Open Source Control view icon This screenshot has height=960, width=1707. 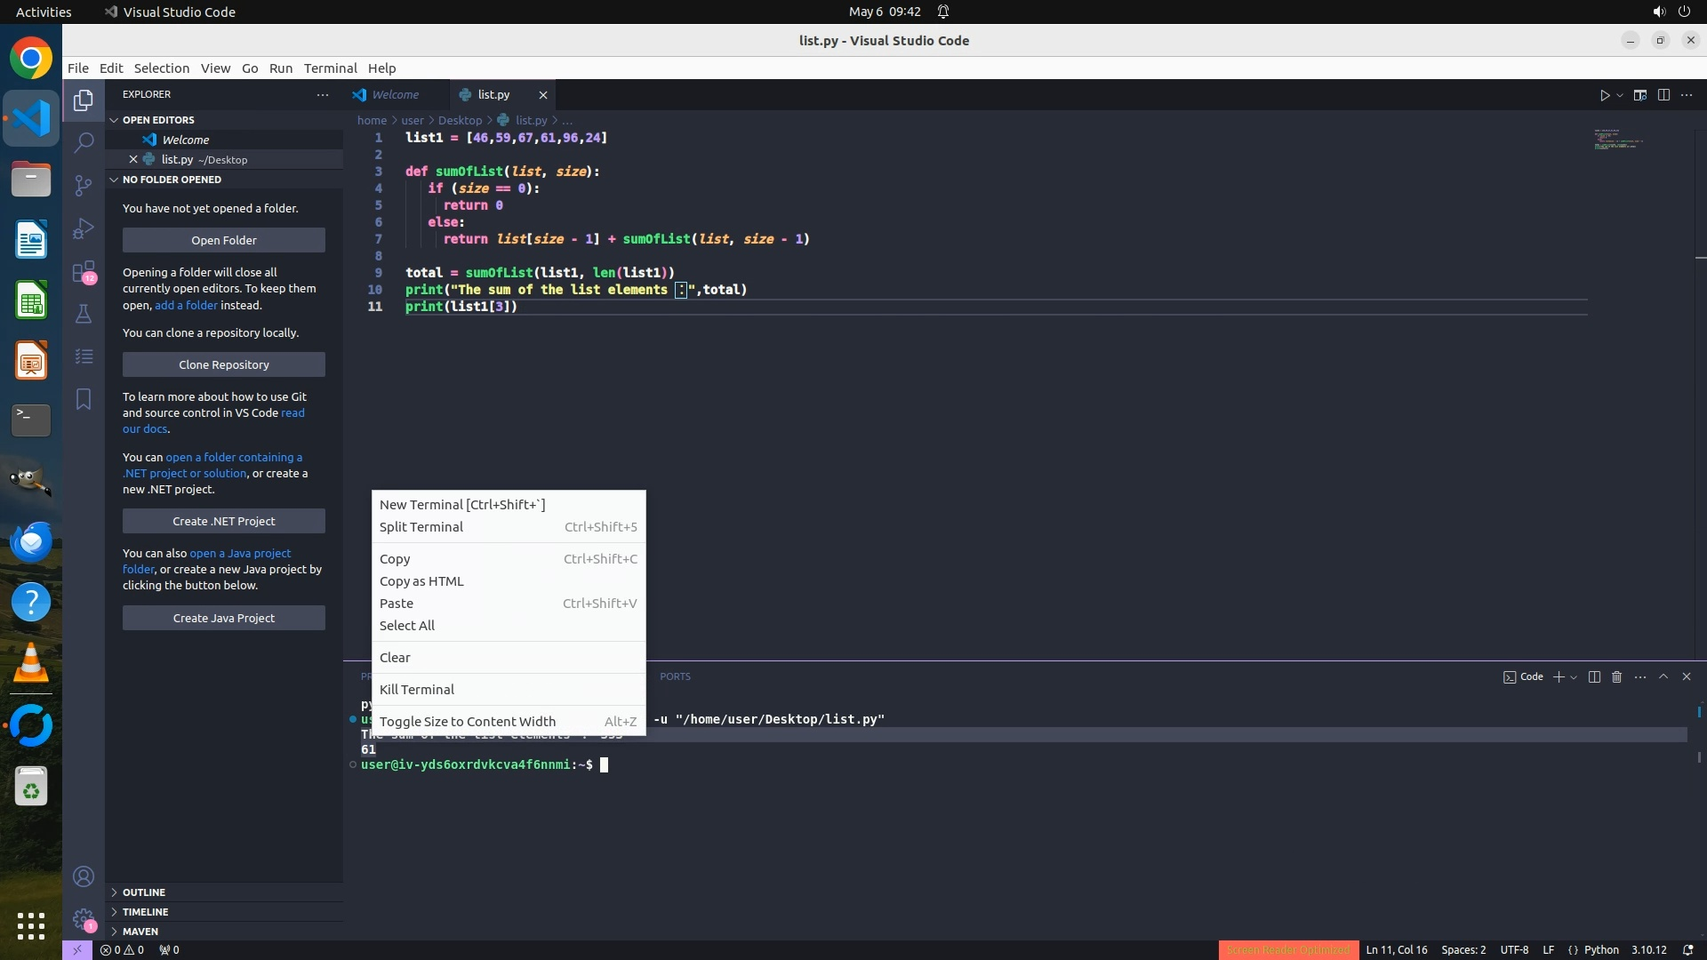coord(84,185)
